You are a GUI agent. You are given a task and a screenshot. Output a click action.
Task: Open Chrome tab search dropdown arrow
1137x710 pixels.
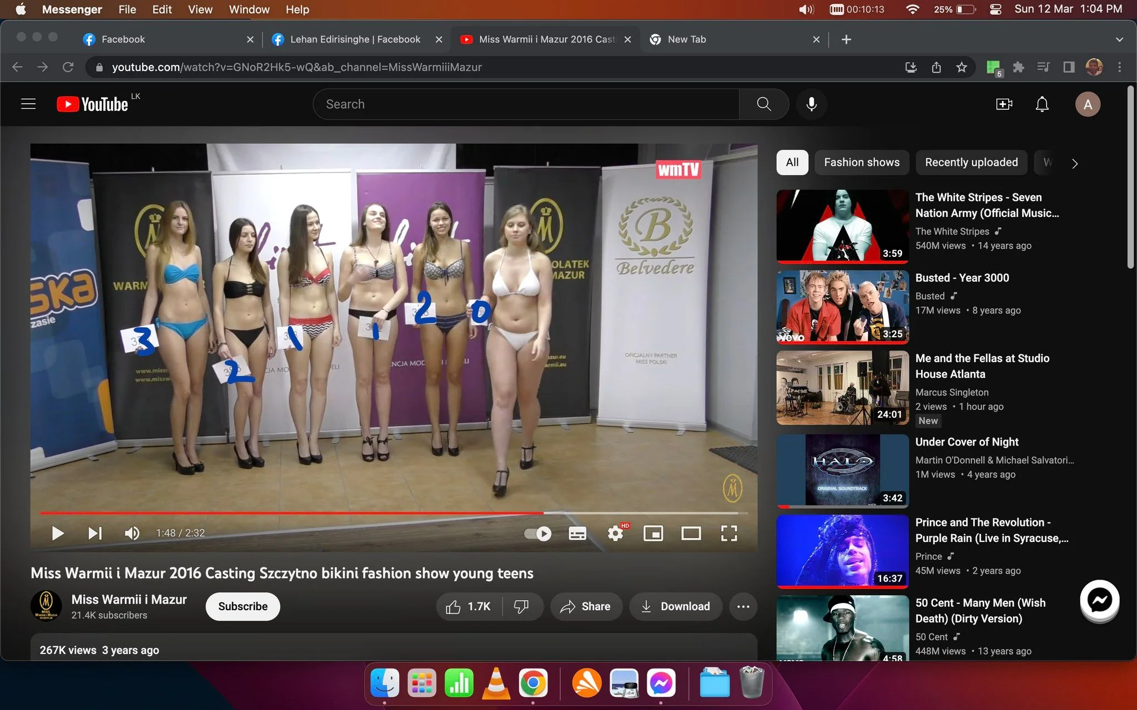pyautogui.click(x=1119, y=39)
